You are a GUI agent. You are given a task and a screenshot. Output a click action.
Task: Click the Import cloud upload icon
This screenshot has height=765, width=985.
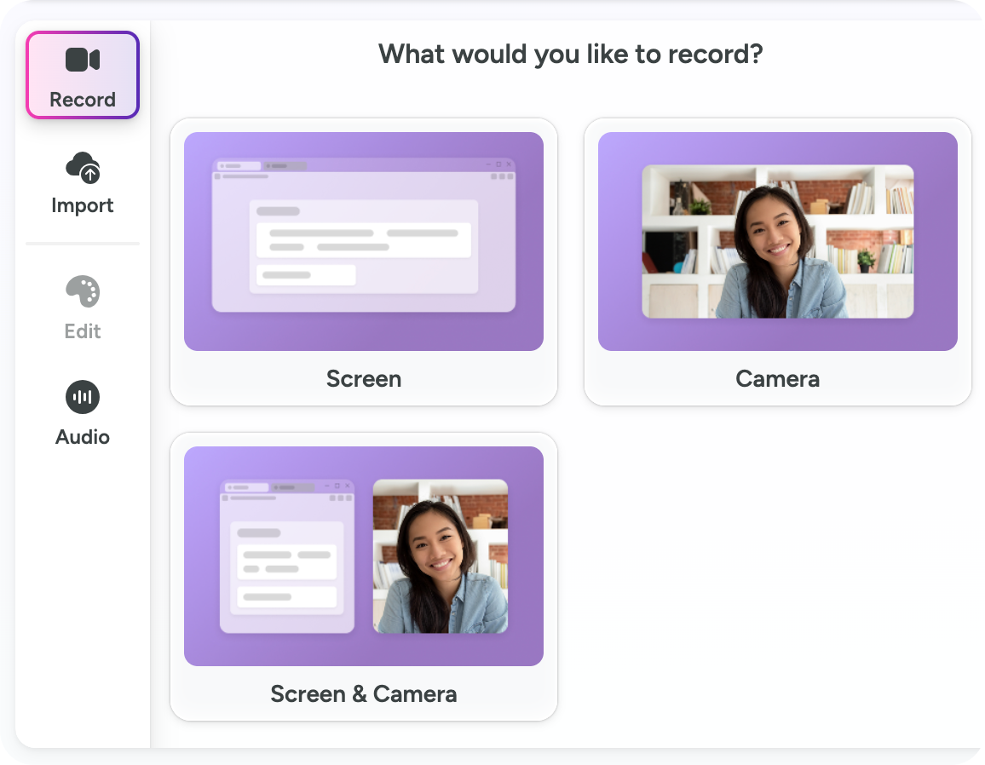click(83, 167)
